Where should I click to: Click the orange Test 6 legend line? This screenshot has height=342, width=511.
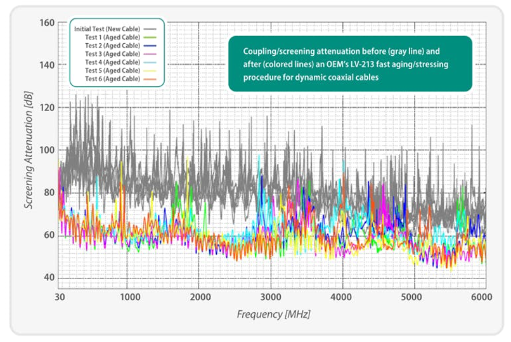pos(151,79)
